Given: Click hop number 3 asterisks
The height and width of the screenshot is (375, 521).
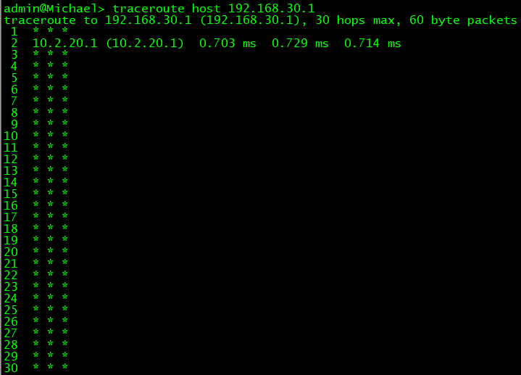Looking at the screenshot, I should (50, 54).
